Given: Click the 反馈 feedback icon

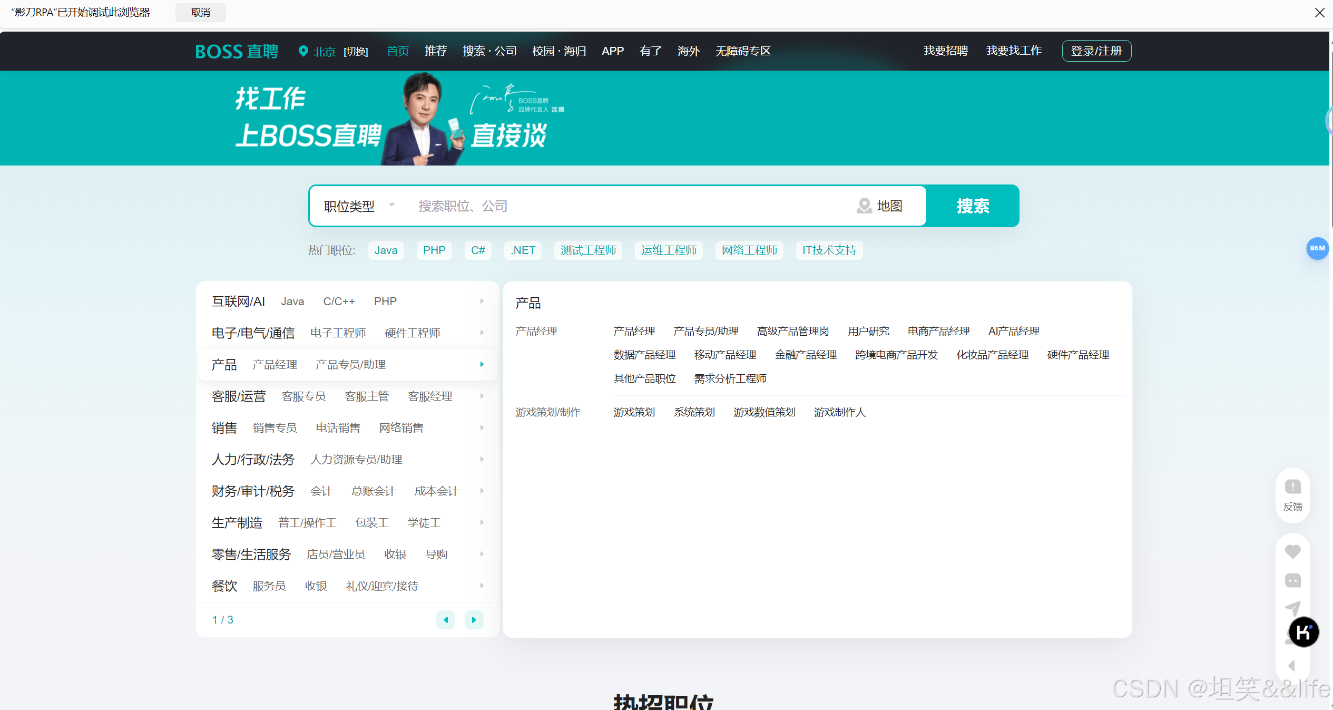Looking at the screenshot, I should [x=1292, y=487].
